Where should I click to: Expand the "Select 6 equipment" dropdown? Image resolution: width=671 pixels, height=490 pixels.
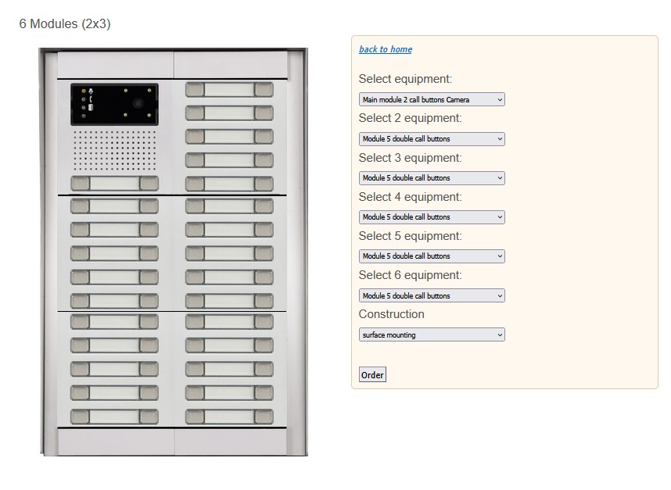pos(432,295)
